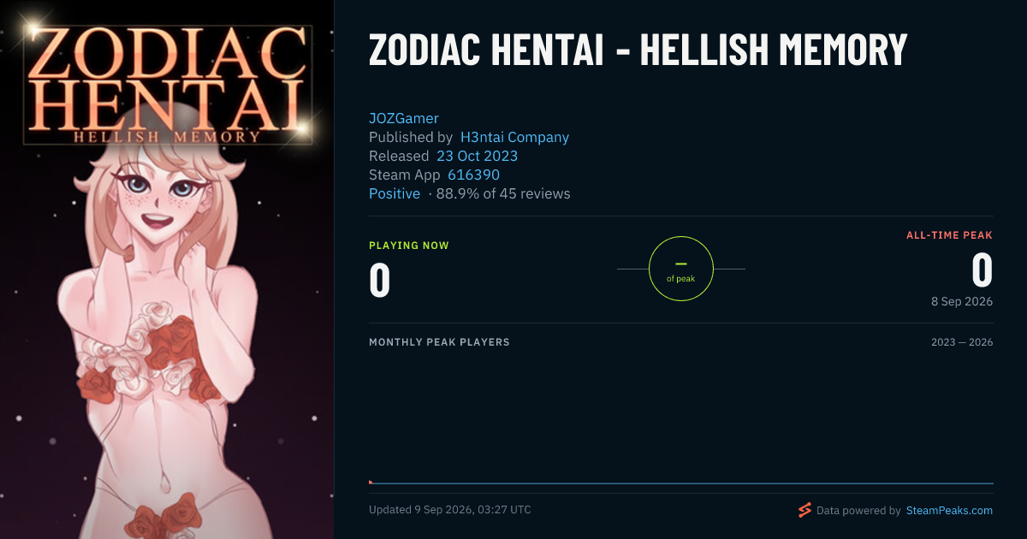Screen dimensions: 1027x539
Task: Click the 88.9% of 45 reviews text
Action: [503, 193]
